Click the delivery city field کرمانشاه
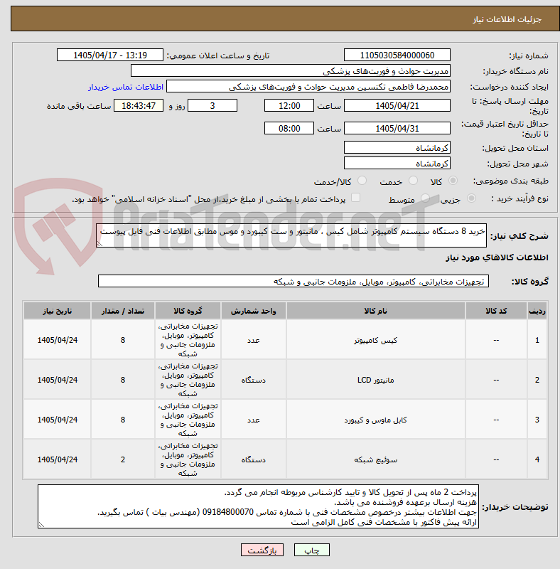 click(x=397, y=164)
